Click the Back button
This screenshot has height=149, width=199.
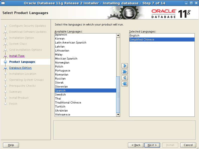[x=136, y=145]
